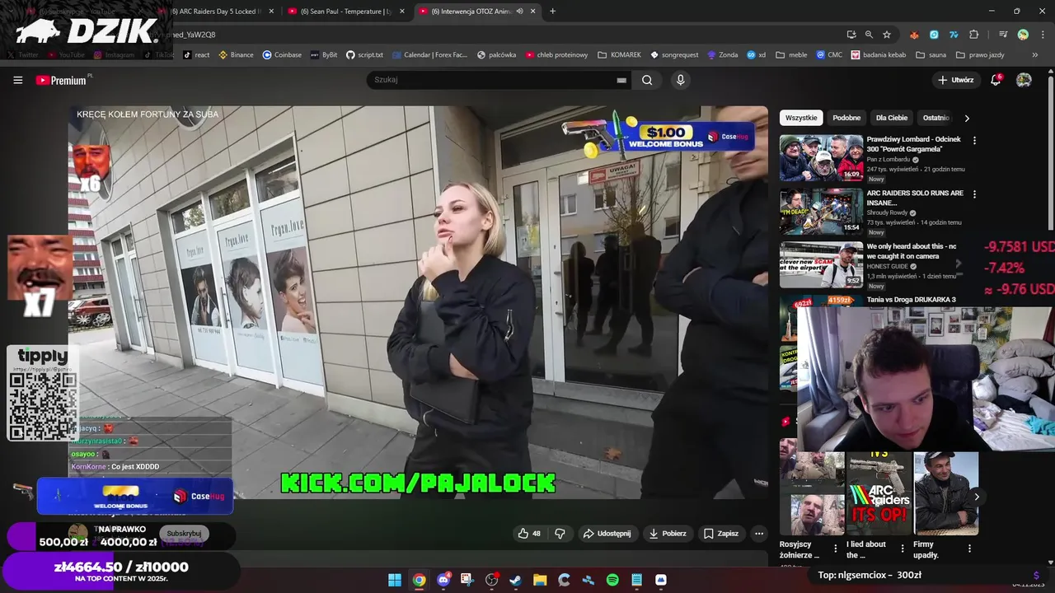This screenshot has height=593, width=1055.
Task: Open the Calendar | Forex Factory bookmark
Action: tap(430, 55)
